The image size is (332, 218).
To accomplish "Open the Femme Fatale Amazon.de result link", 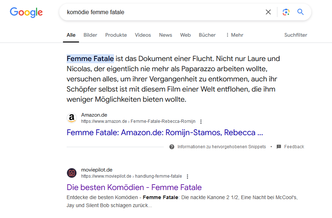I will (165, 133).
